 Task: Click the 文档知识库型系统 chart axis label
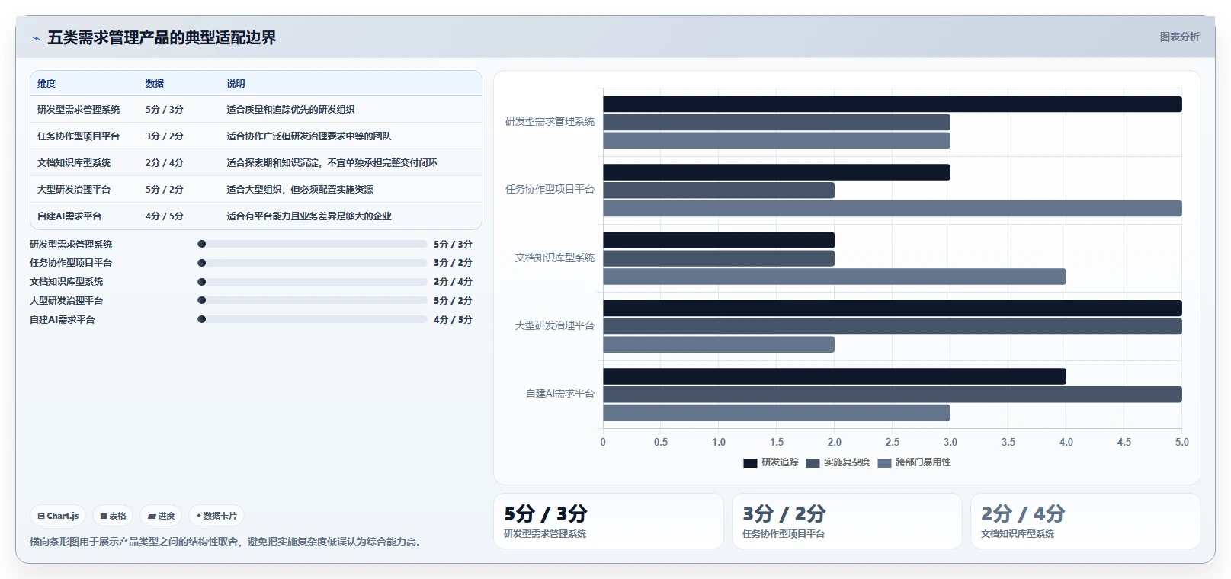[x=555, y=258]
